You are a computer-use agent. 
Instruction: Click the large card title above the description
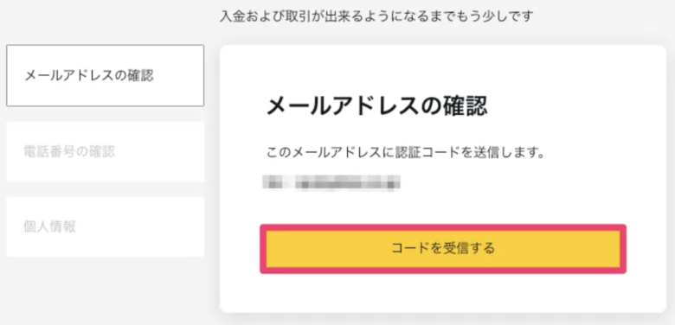pos(376,106)
